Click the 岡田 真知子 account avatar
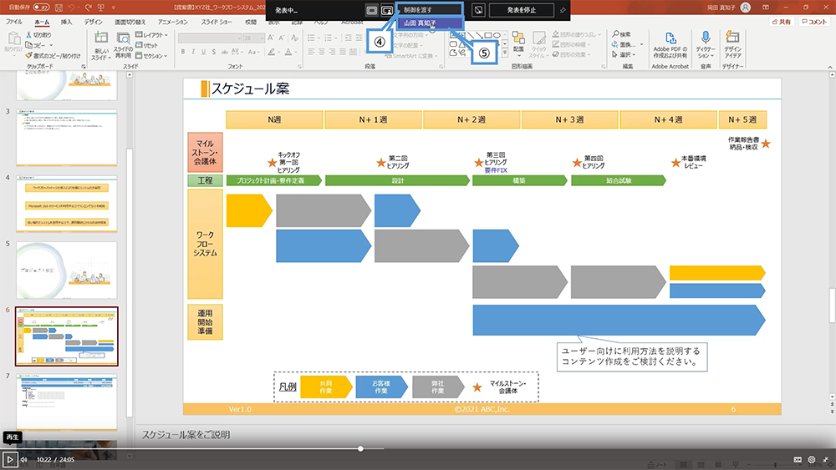 746,8
